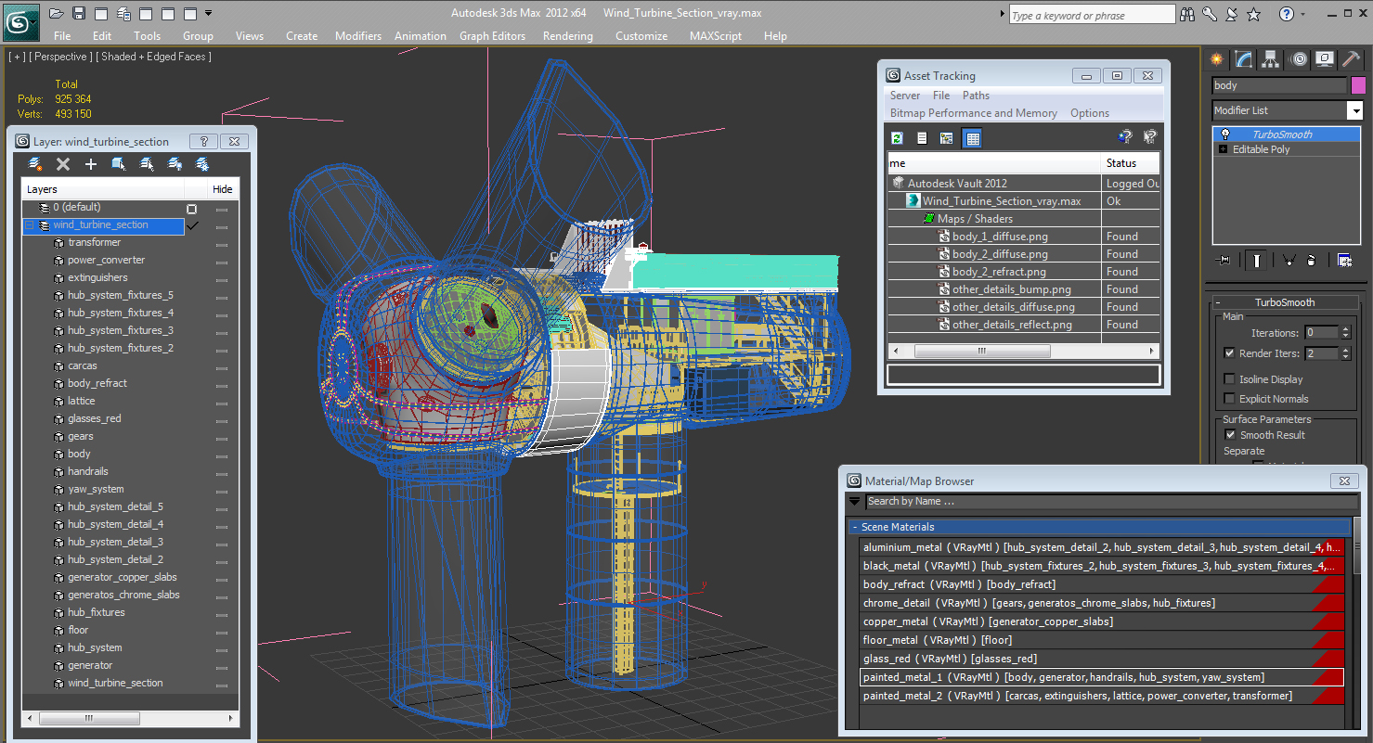The image size is (1373, 743).
Task: Click Add Selected Objects plus icon in Layer dialog
Action: pos(91,164)
